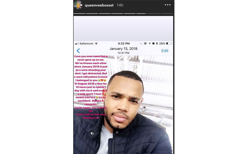Open the queenveebosset profile avatar
Viewport: 247px width, 154px height.
(x=78, y=5)
